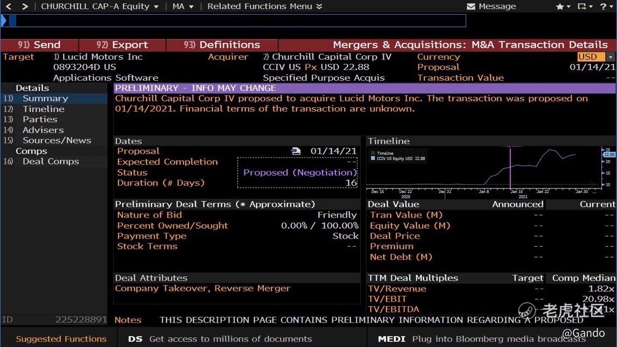Go forward with the right arrow
The image size is (617, 347).
tap(25, 6)
